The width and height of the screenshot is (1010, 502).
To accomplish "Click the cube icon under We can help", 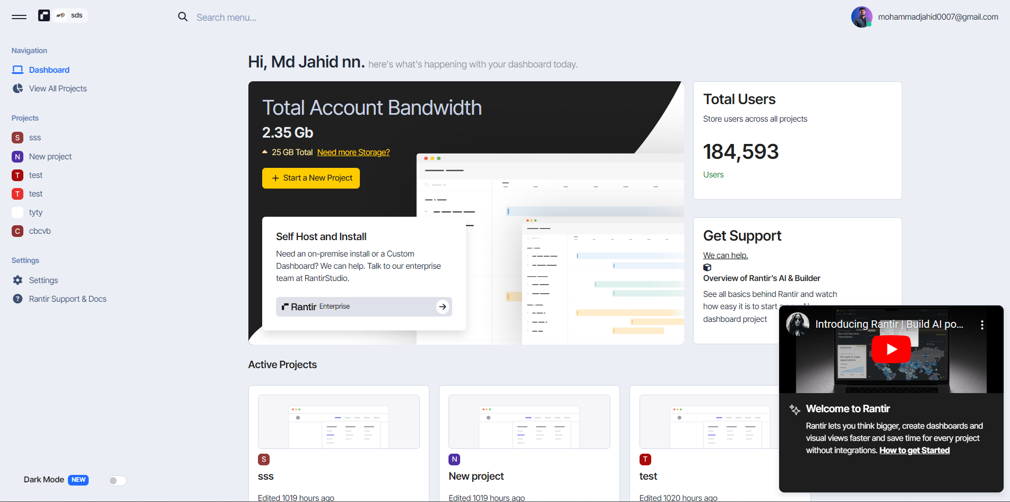I will [x=707, y=267].
